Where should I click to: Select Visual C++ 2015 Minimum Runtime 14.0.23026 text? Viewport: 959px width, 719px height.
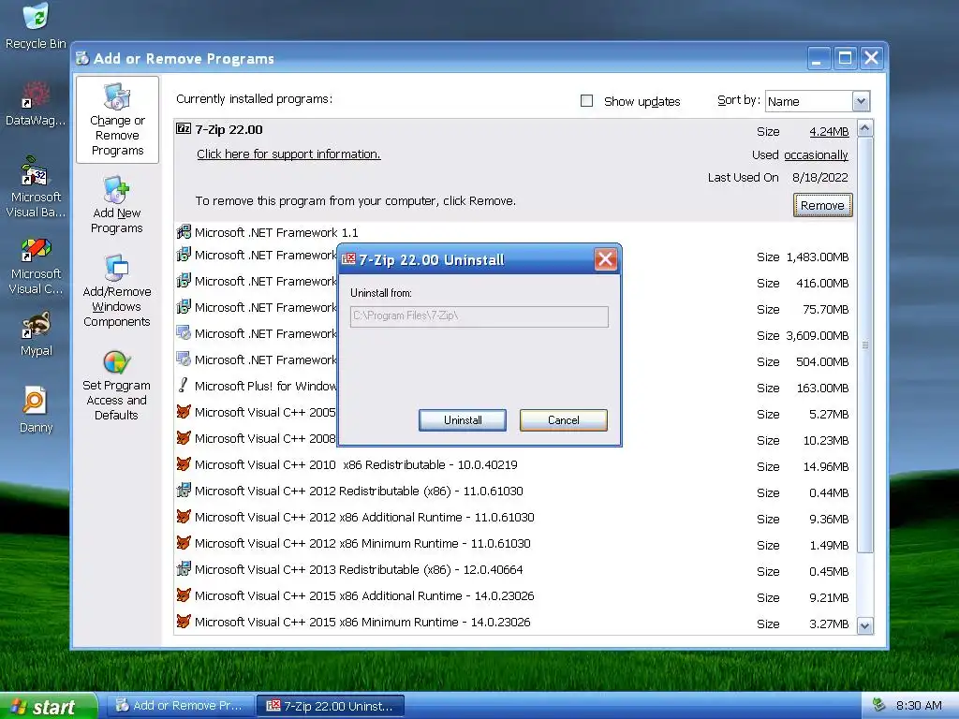coord(362,622)
